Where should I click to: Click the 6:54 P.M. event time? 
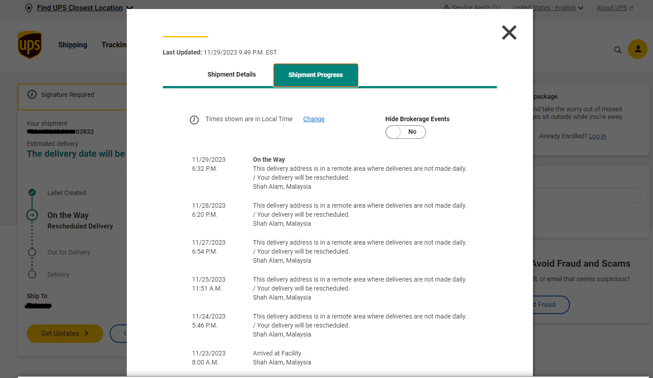(x=205, y=251)
